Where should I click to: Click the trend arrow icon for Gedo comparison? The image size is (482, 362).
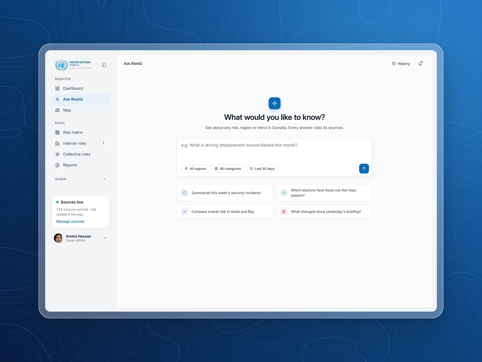[185, 212]
